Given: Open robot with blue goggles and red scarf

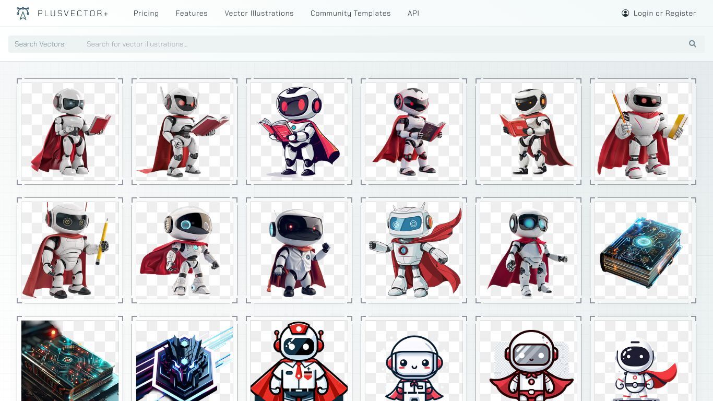Looking at the screenshot, I should [528, 250].
